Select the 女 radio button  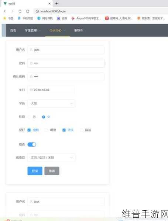pyautogui.click(x=44, y=117)
